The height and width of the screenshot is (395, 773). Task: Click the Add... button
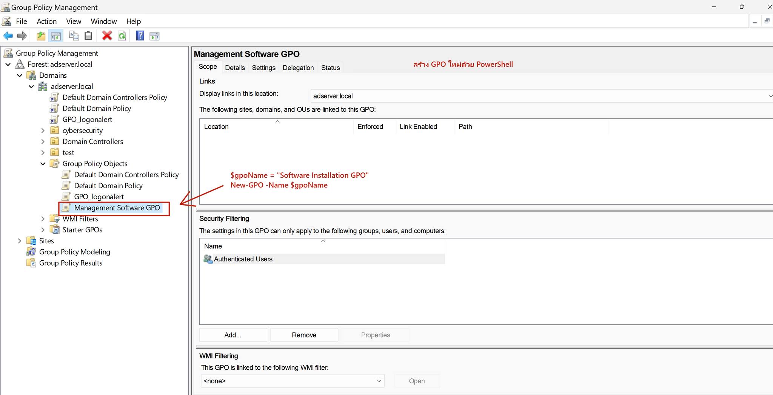(233, 335)
